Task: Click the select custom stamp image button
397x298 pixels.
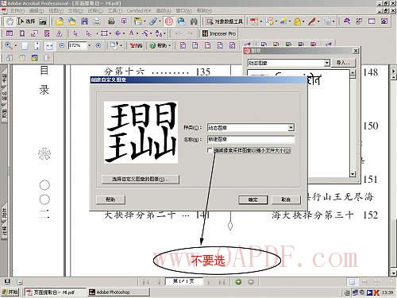Action: 141,179
